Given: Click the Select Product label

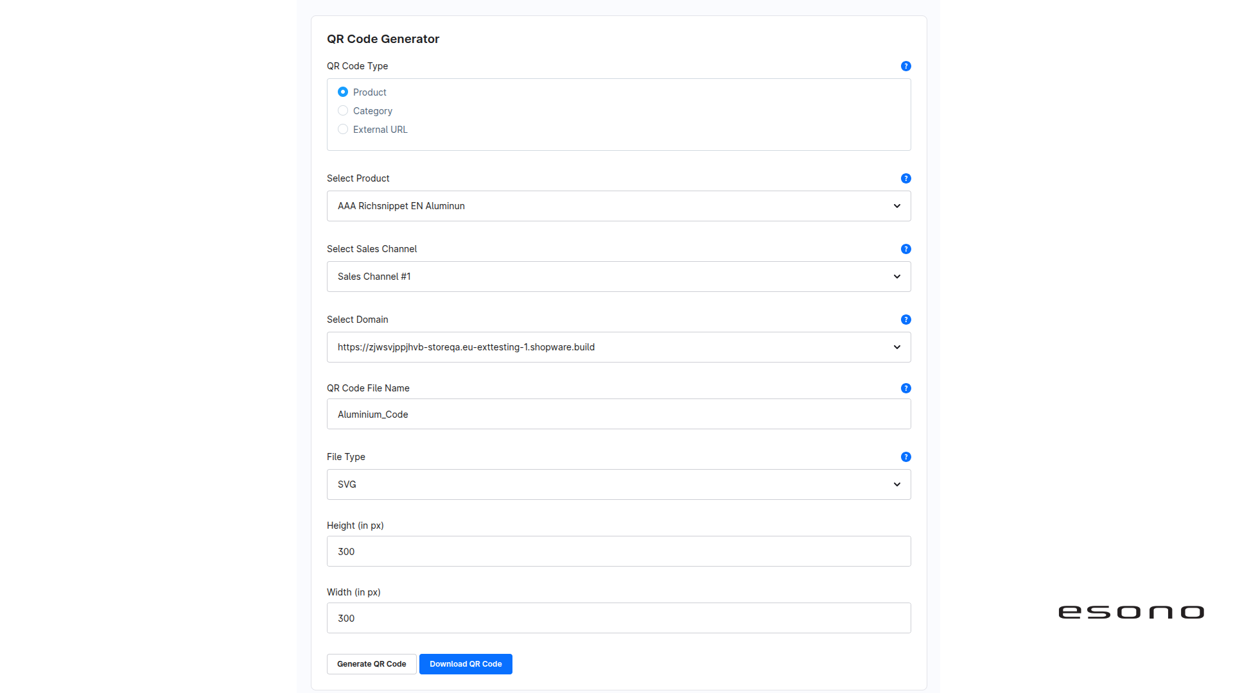Looking at the screenshot, I should (x=358, y=178).
